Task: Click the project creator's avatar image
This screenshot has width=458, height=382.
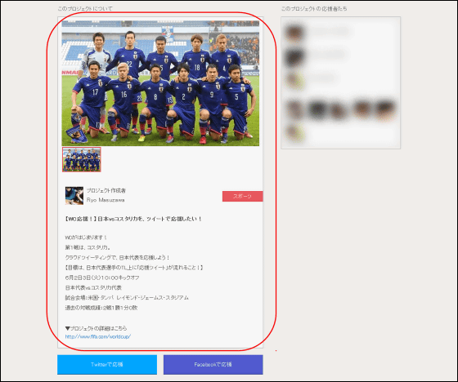Action: [x=74, y=196]
